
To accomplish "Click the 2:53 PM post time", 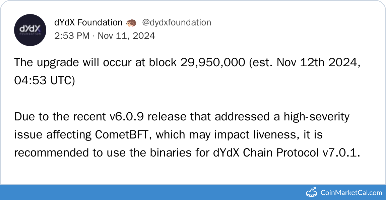I will pyautogui.click(x=72, y=36).
